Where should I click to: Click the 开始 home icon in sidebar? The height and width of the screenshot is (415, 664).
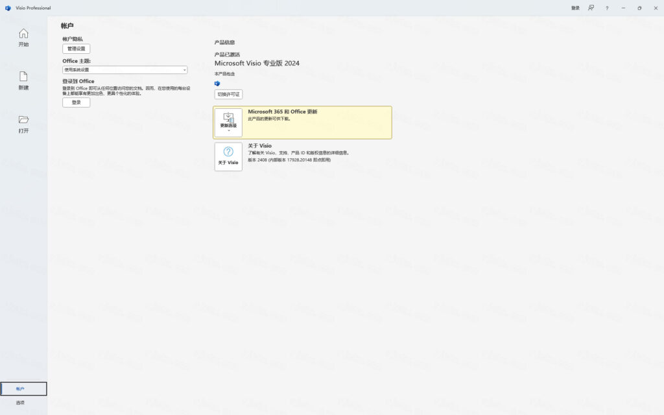point(23,34)
